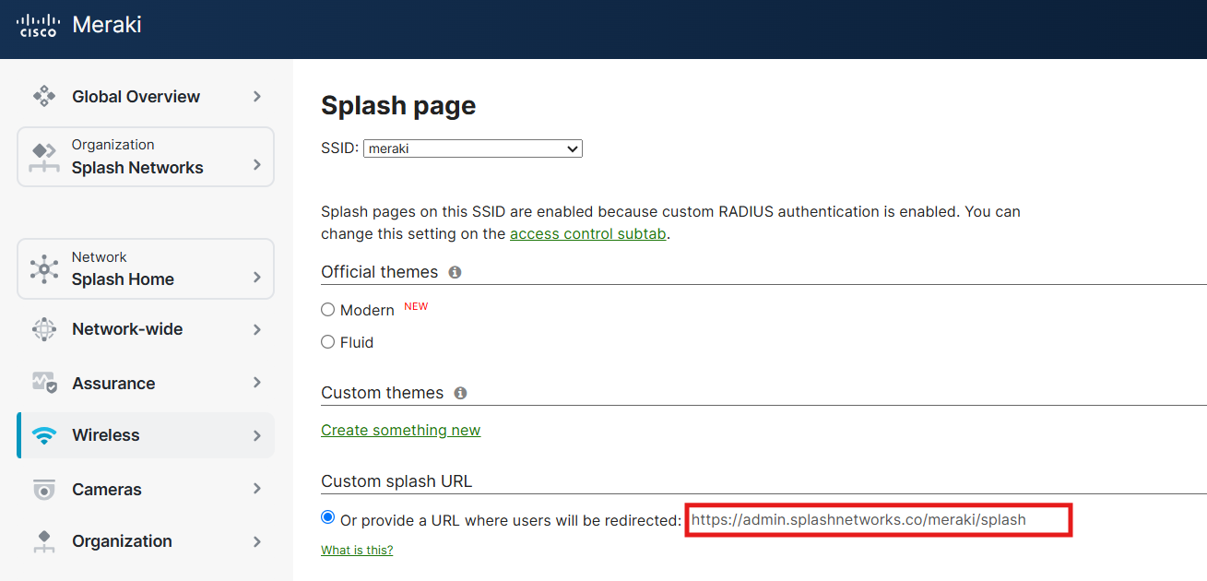
Task: Open the SSID dropdown
Action: coord(473,148)
